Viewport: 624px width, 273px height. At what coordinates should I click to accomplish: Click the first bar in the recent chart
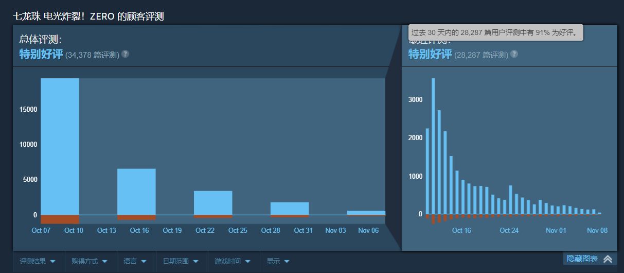[x=427, y=172]
